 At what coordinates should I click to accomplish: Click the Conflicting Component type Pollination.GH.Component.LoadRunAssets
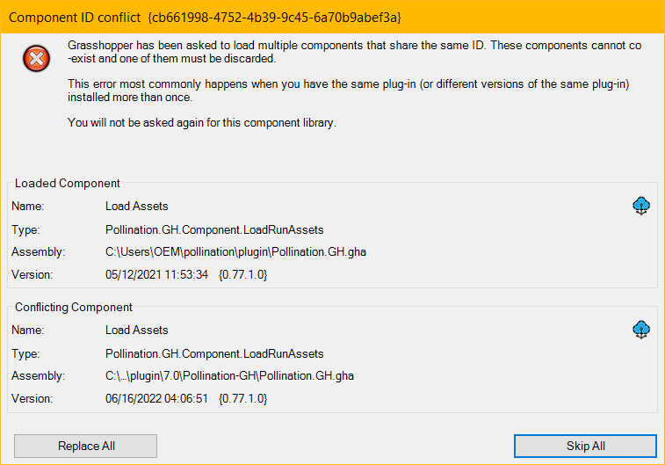214,354
